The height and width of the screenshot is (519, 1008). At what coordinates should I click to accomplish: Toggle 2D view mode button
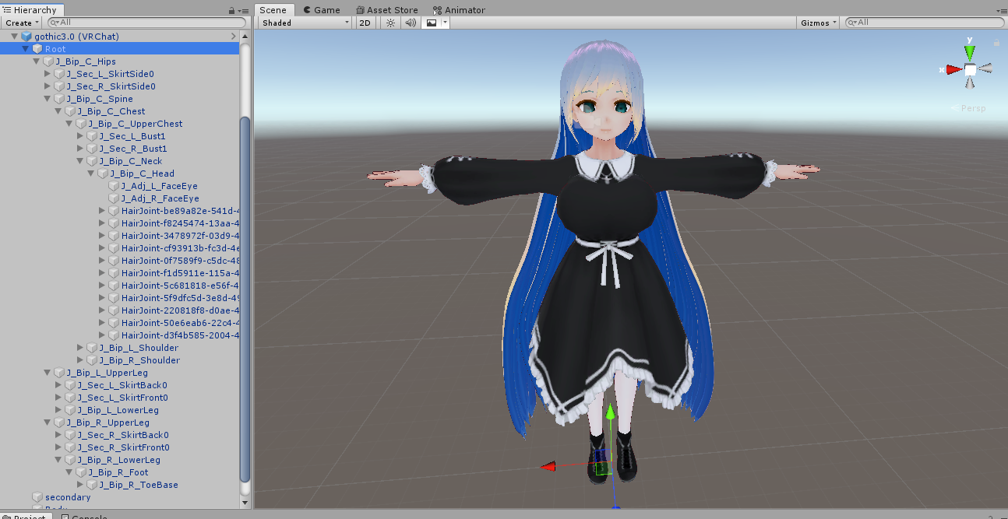(x=365, y=23)
